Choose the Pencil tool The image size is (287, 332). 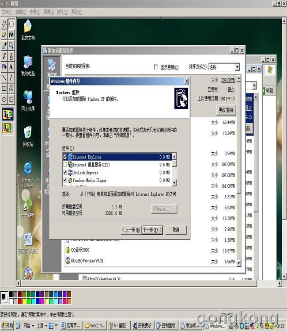pos(4,56)
